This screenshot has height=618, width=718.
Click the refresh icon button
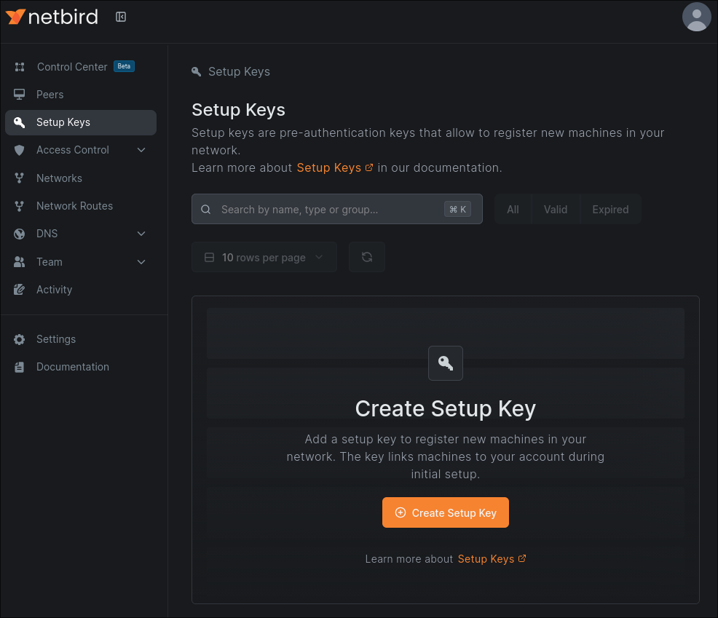367,257
